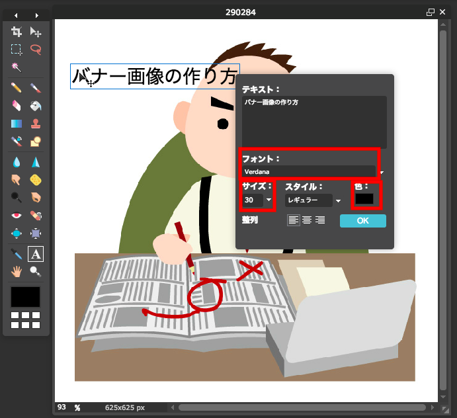The width and height of the screenshot is (457, 418).
Task: Select the Pinch tool
Action: click(x=36, y=233)
